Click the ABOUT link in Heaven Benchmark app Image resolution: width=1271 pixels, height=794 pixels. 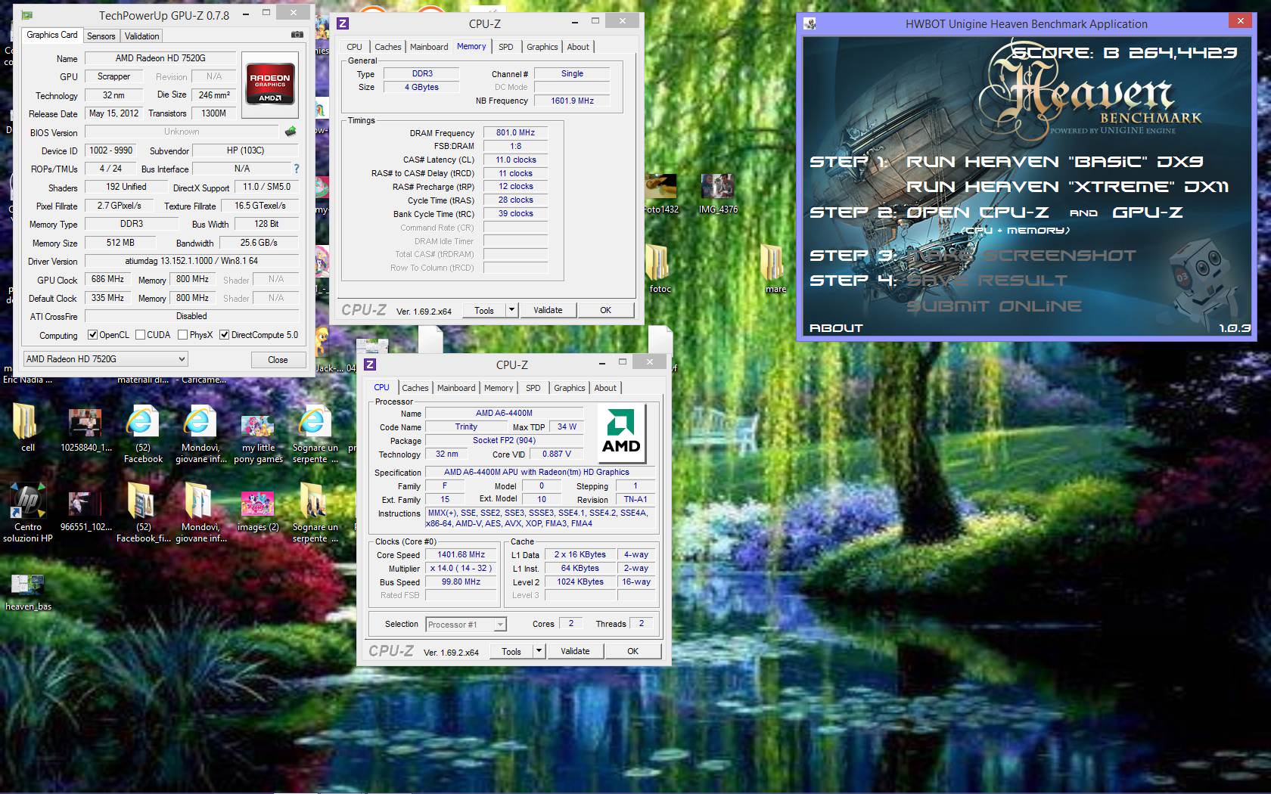click(836, 328)
